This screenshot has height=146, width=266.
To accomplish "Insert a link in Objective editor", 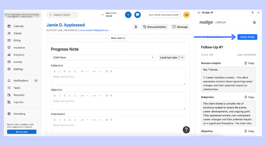I will coord(82,96).
